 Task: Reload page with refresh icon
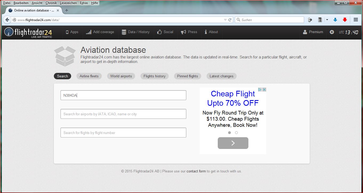tap(230, 20)
